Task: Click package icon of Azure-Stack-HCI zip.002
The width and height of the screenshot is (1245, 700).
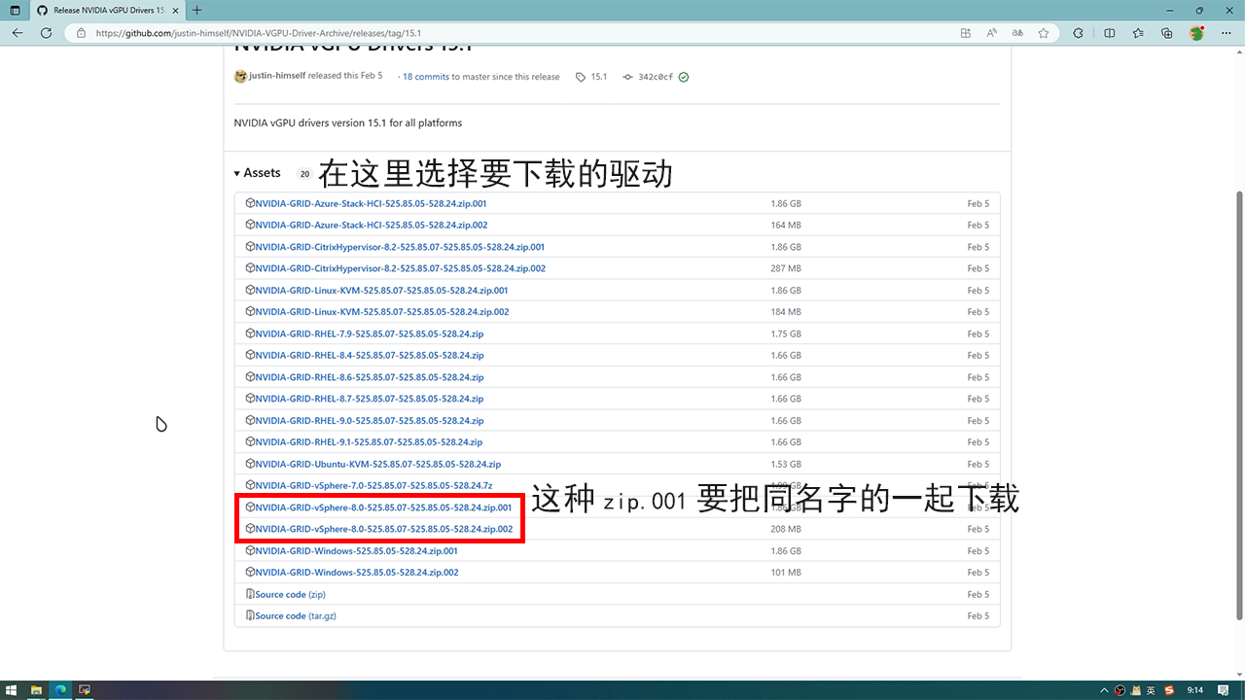Action: pos(250,225)
